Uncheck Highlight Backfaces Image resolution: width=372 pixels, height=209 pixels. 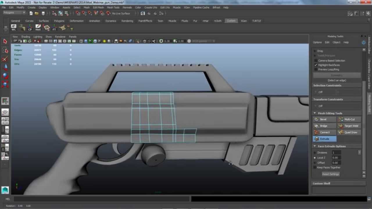point(316,65)
